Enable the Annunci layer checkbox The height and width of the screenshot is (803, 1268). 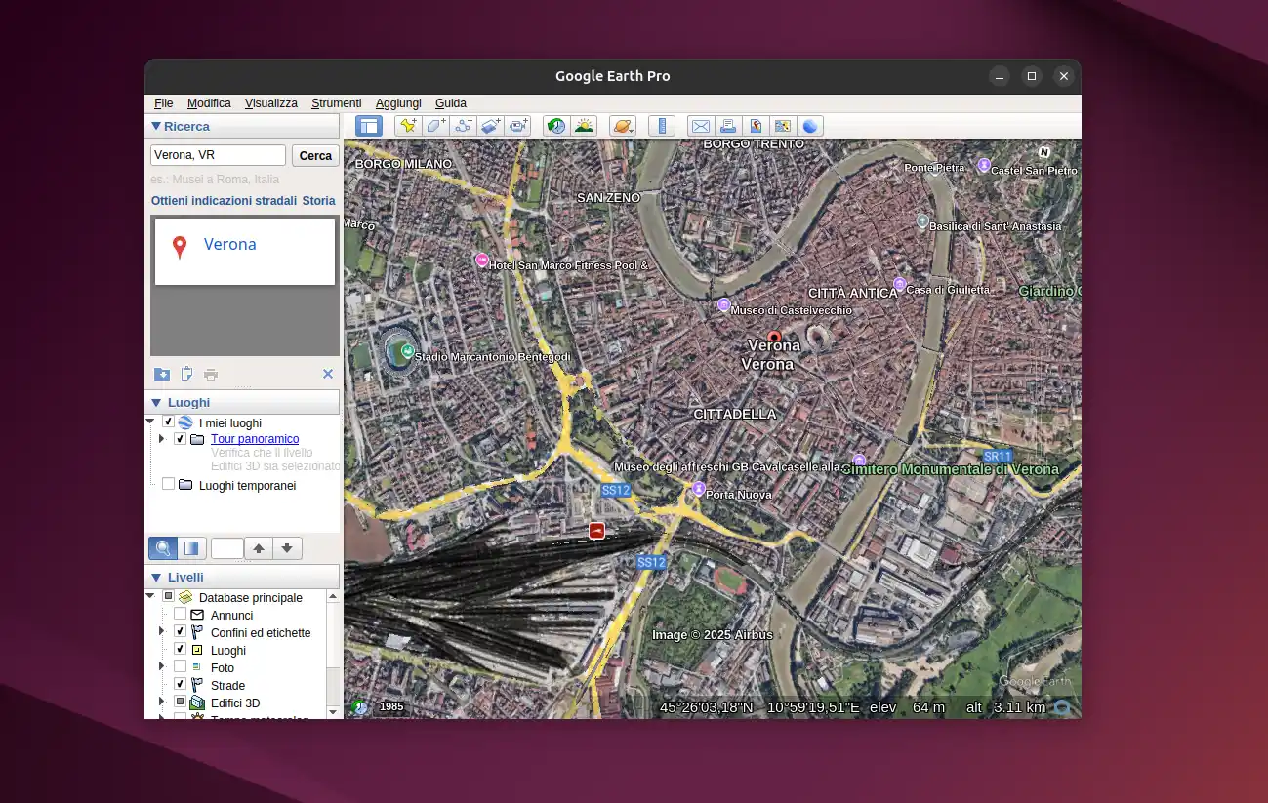pos(181,615)
